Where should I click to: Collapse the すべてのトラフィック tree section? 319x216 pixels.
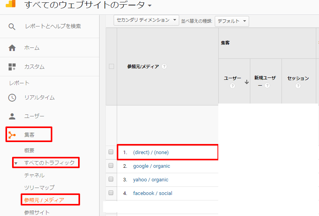click(x=16, y=163)
